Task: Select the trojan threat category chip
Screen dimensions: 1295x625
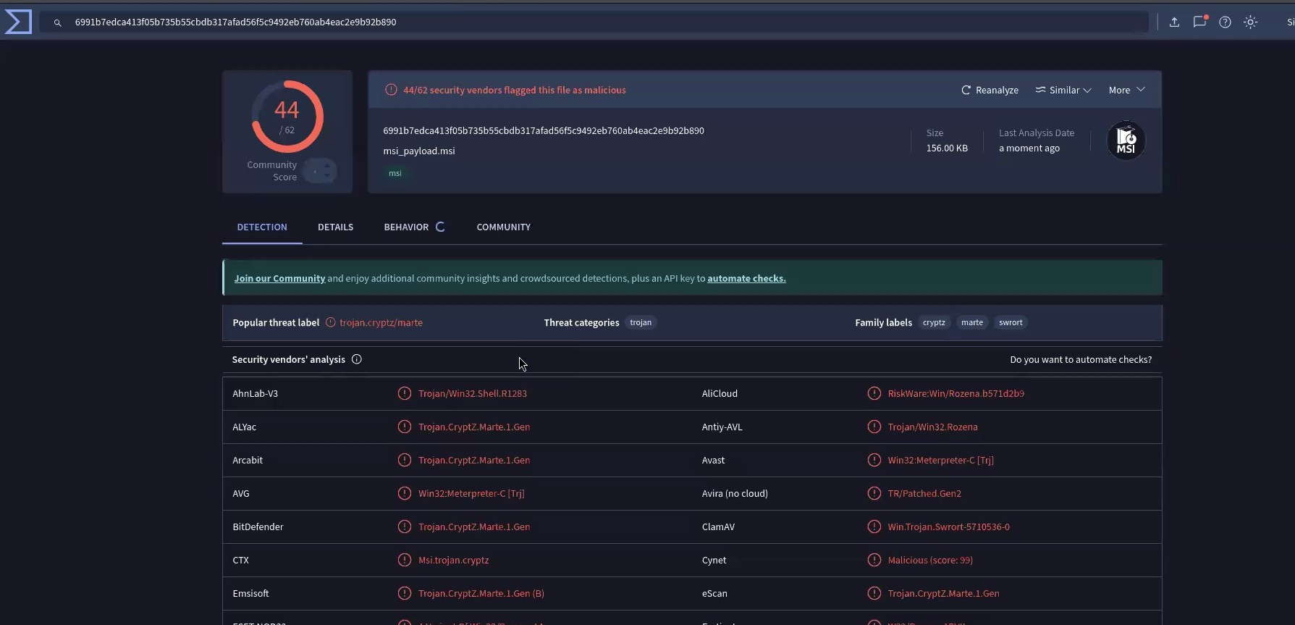Action: coord(641,322)
